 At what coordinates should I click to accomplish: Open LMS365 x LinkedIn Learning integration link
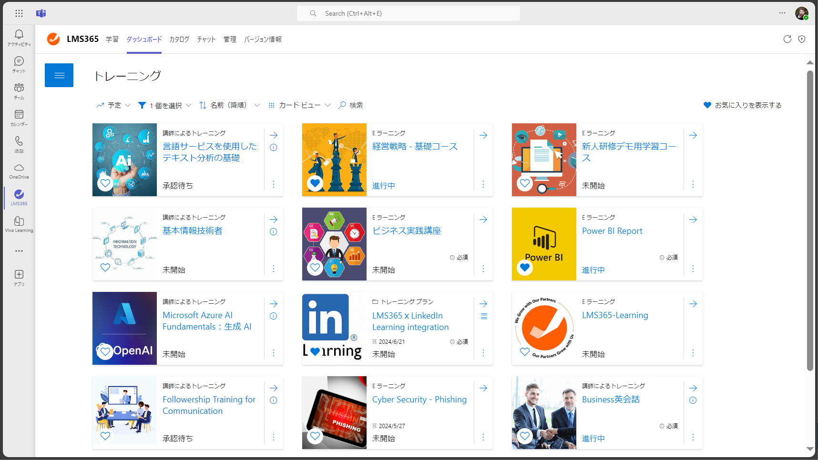410,321
